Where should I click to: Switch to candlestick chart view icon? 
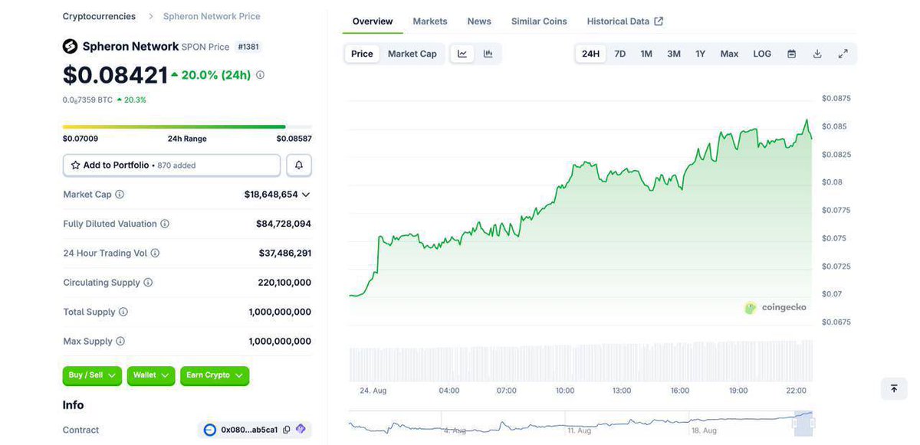coord(488,54)
